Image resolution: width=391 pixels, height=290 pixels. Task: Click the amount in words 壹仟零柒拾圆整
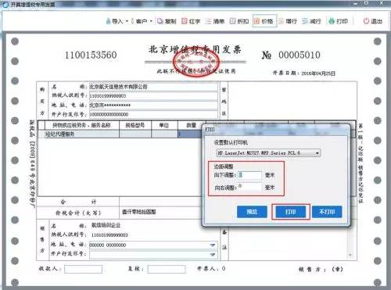click(x=138, y=212)
